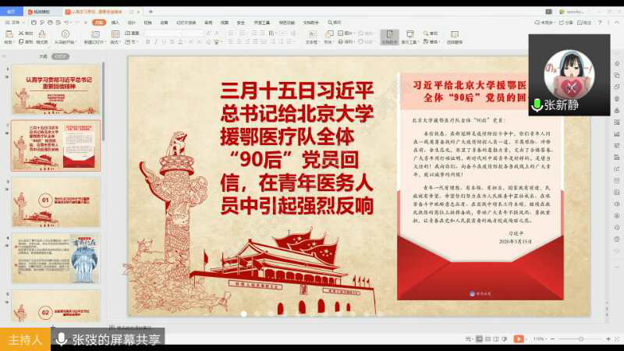Click fit-to-window icon at status bar end

[x=617, y=339]
